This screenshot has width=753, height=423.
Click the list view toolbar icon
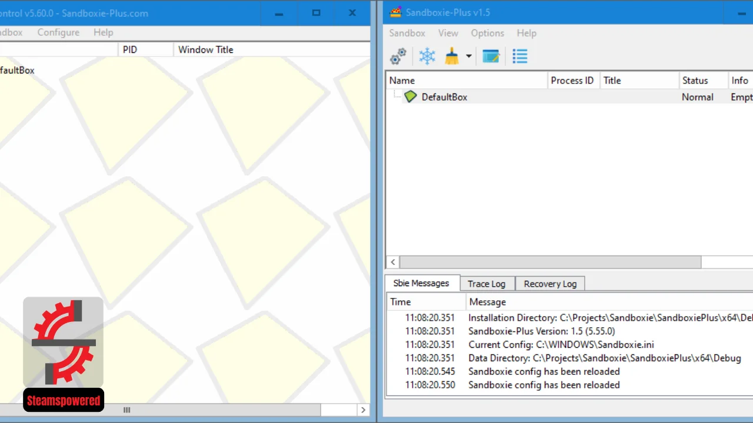click(520, 56)
